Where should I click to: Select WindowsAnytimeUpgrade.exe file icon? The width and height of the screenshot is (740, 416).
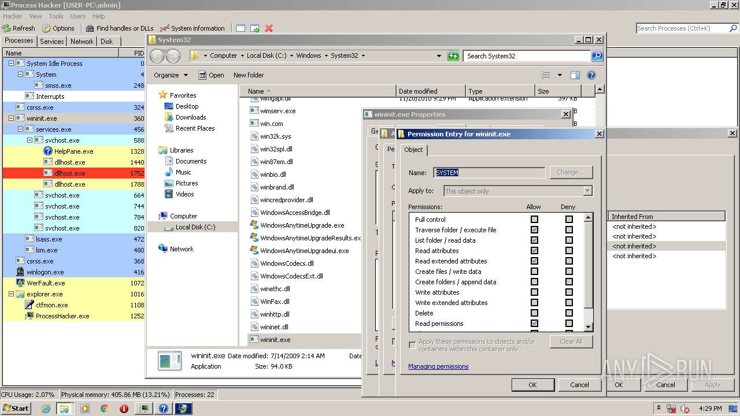tap(254, 225)
